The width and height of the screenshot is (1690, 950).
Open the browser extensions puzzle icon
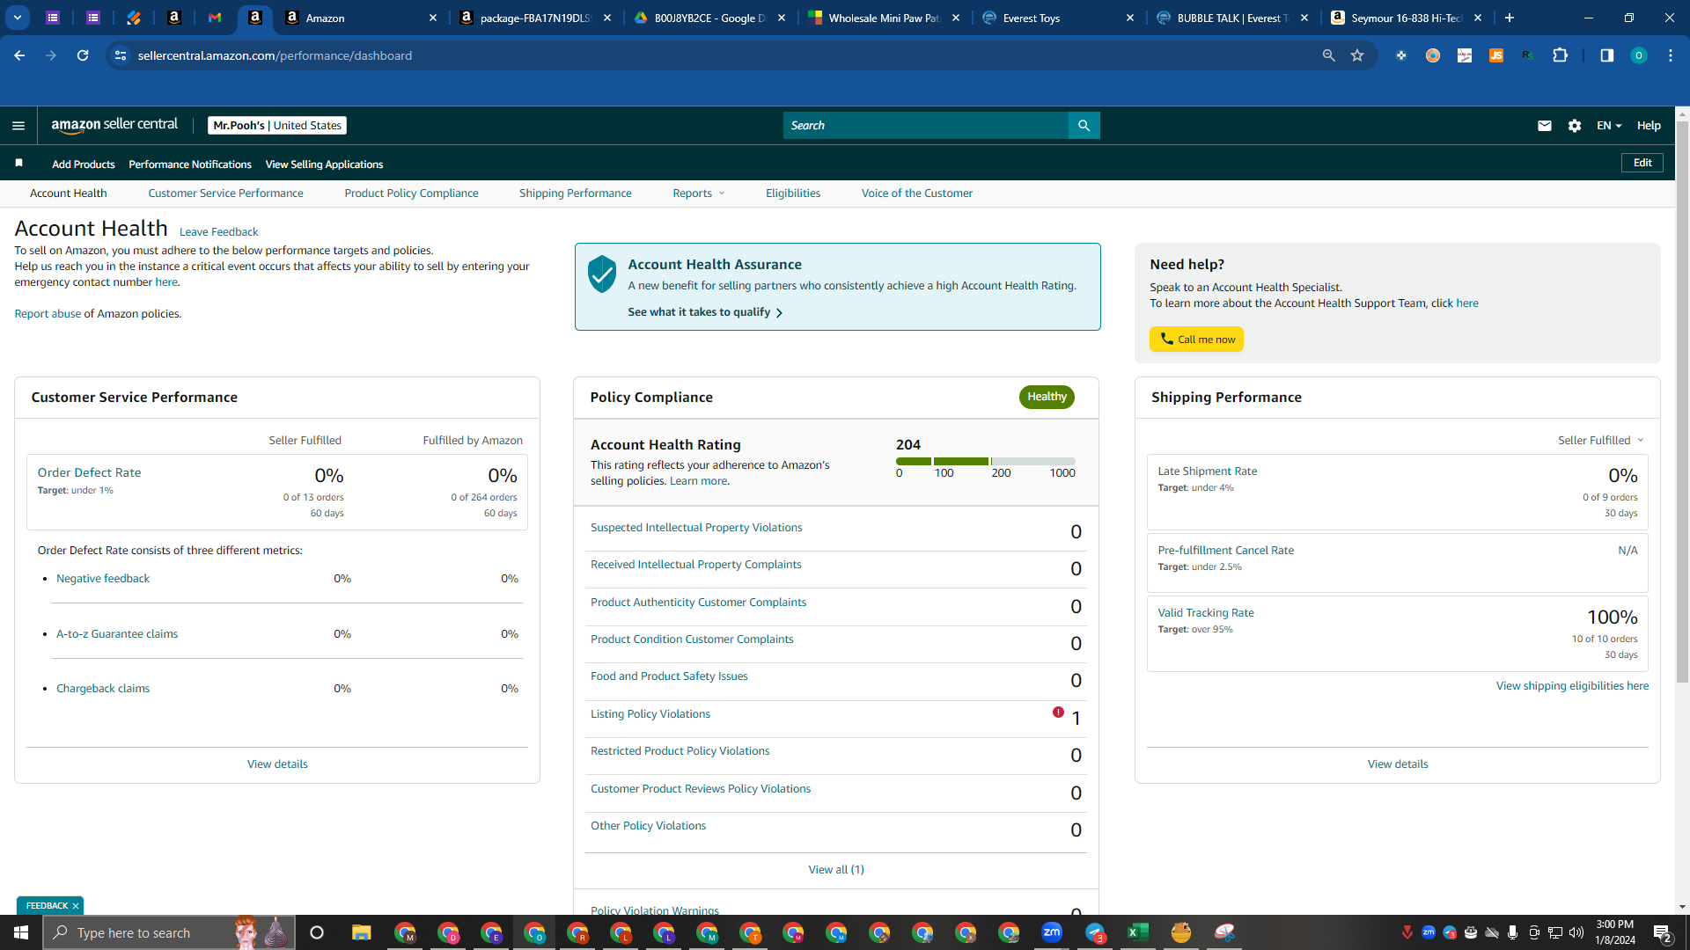point(1560,55)
